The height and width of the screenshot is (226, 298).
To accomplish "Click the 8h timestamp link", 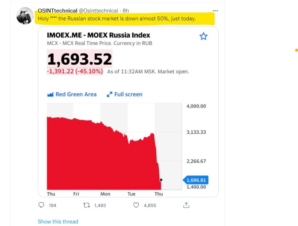I will (x=126, y=11).
